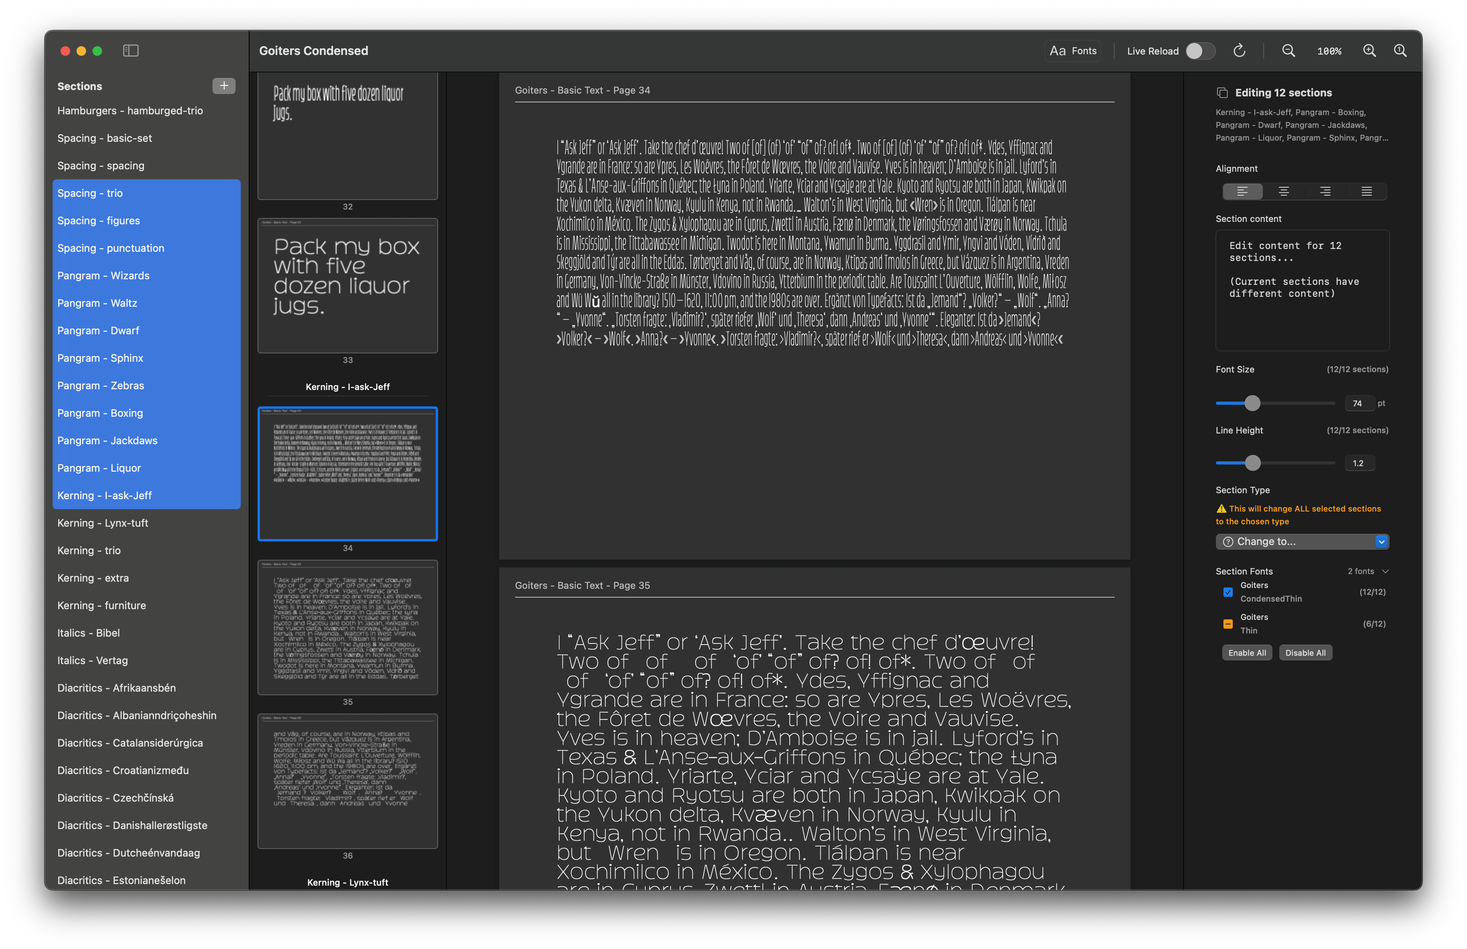The height and width of the screenshot is (949, 1467).
Task: Click the Disable All button
Action: click(1306, 652)
